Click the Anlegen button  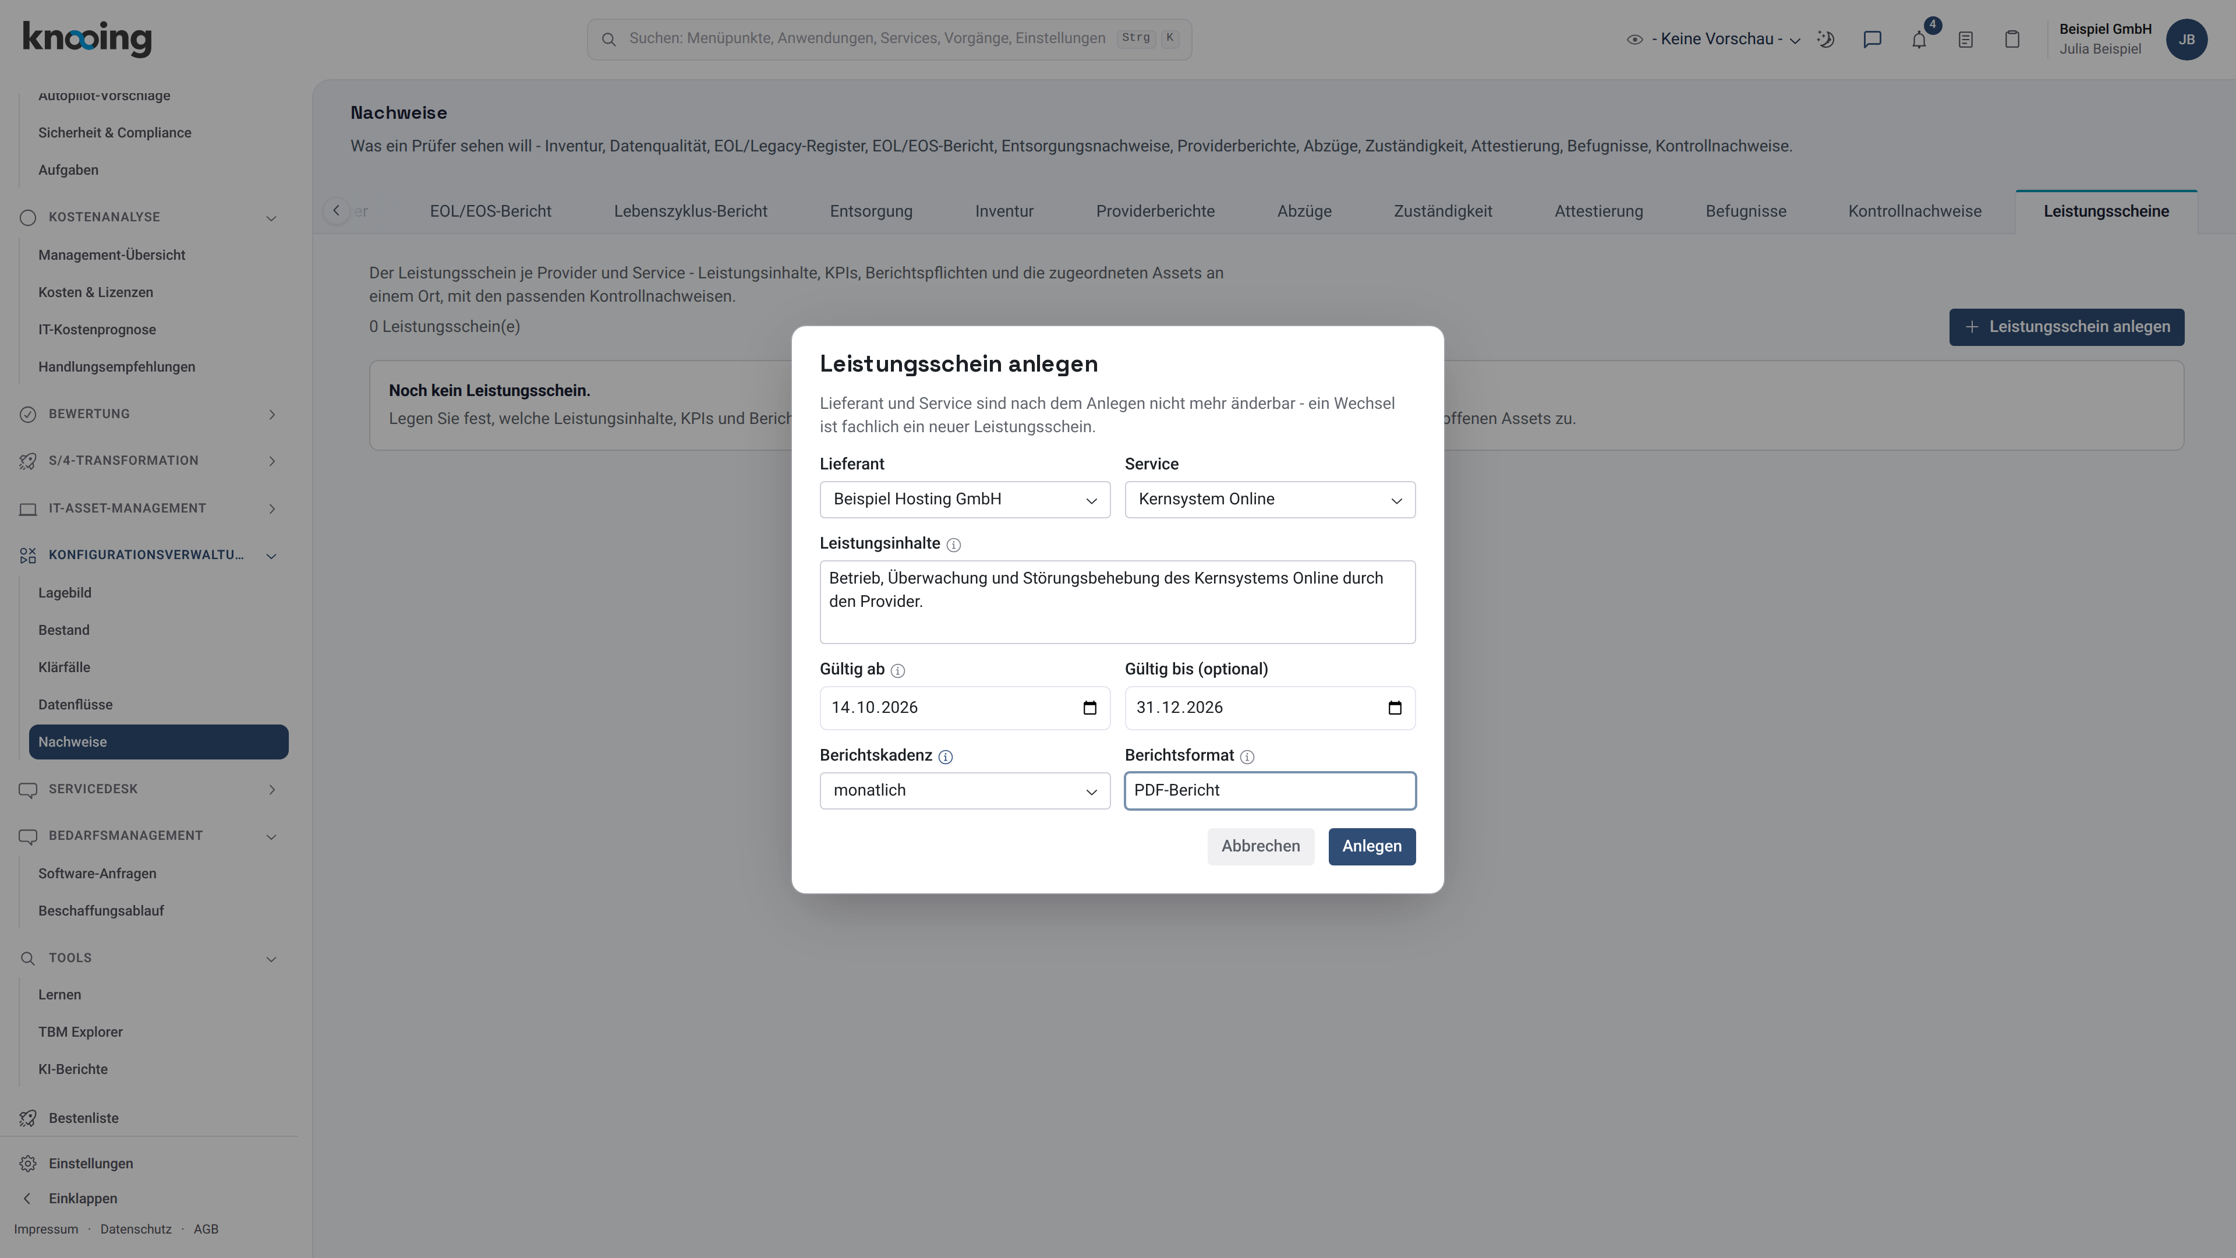pyautogui.click(x=1371, y=846)
